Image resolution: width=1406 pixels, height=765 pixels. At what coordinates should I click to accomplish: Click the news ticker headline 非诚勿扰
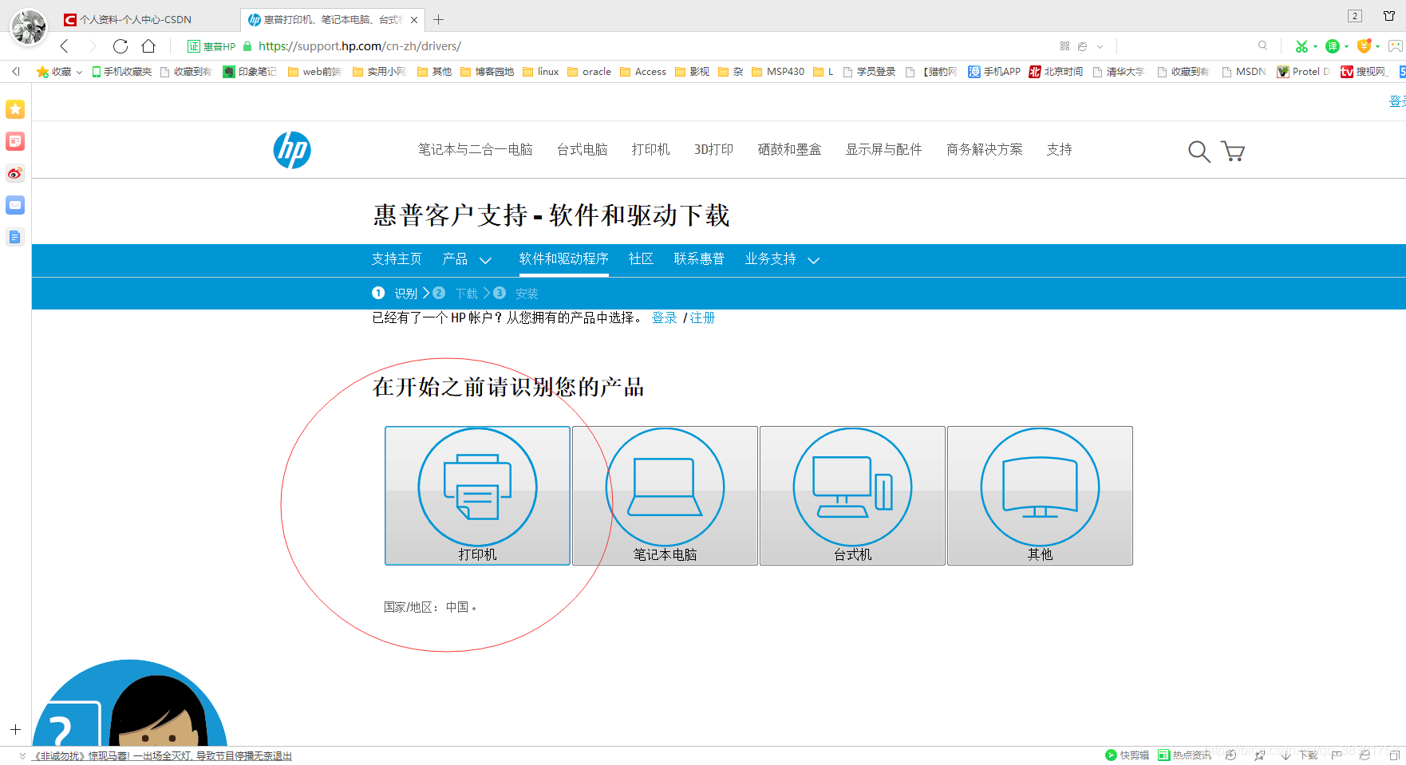pyautogui.click(x=162, y=756)
